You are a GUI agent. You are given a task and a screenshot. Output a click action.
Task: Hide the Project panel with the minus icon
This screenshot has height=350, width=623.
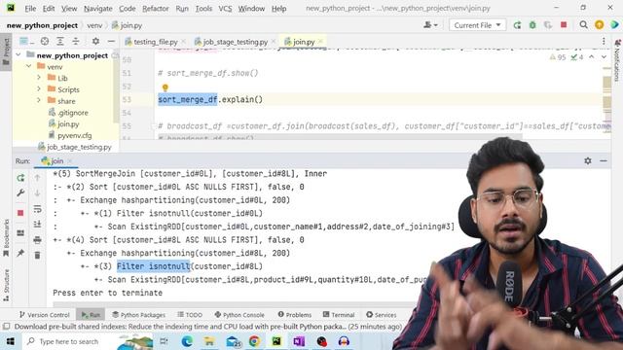pos(111,41)
